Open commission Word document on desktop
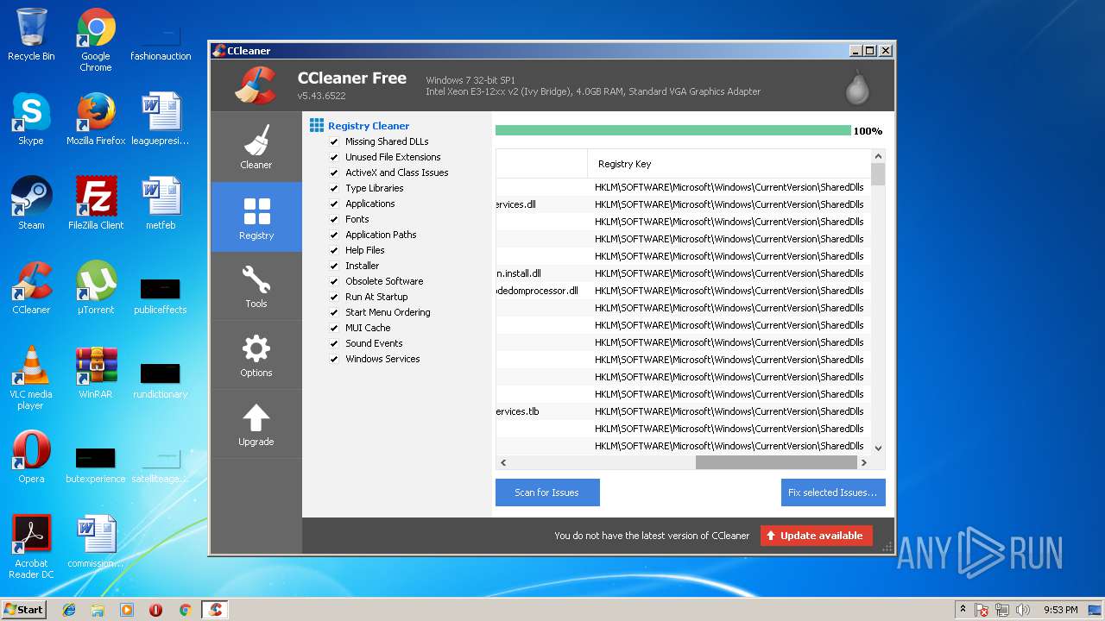This screenshot has height=621, width=1105. pos(96,542)
